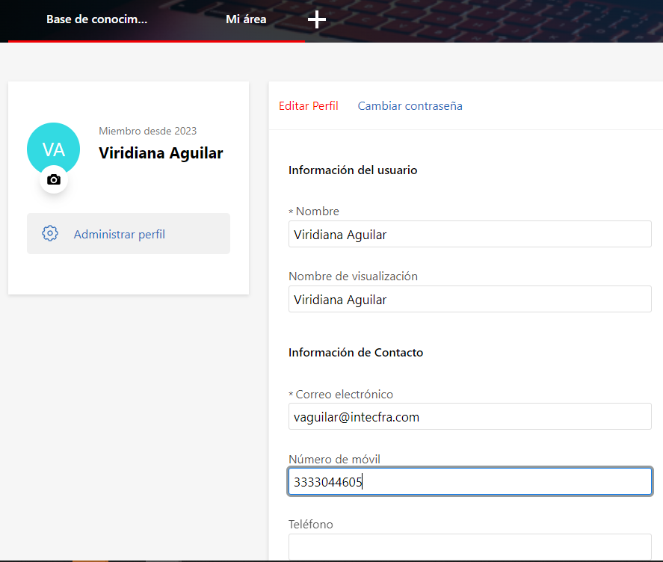This screenshot has width=663, height=562.
Task: Click the camera icon to change photo
Action: coord(53,179)
